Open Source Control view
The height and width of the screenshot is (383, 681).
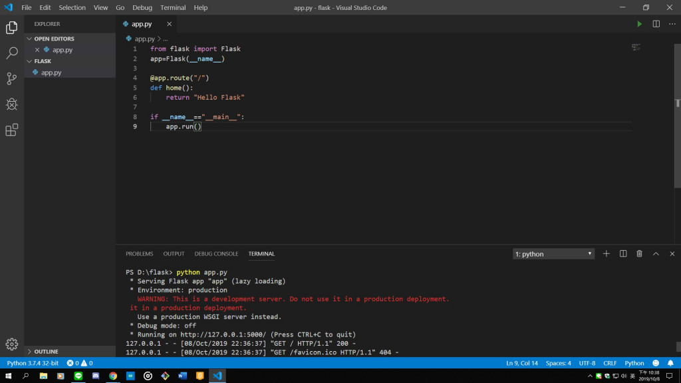(12, 78)
